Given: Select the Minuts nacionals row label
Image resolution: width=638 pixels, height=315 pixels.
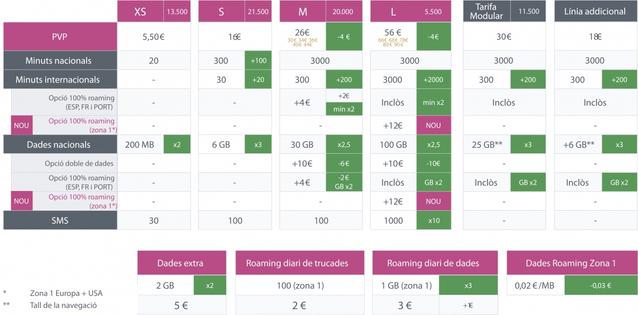Looking at the screenshot, I should [x=60, y=61].
